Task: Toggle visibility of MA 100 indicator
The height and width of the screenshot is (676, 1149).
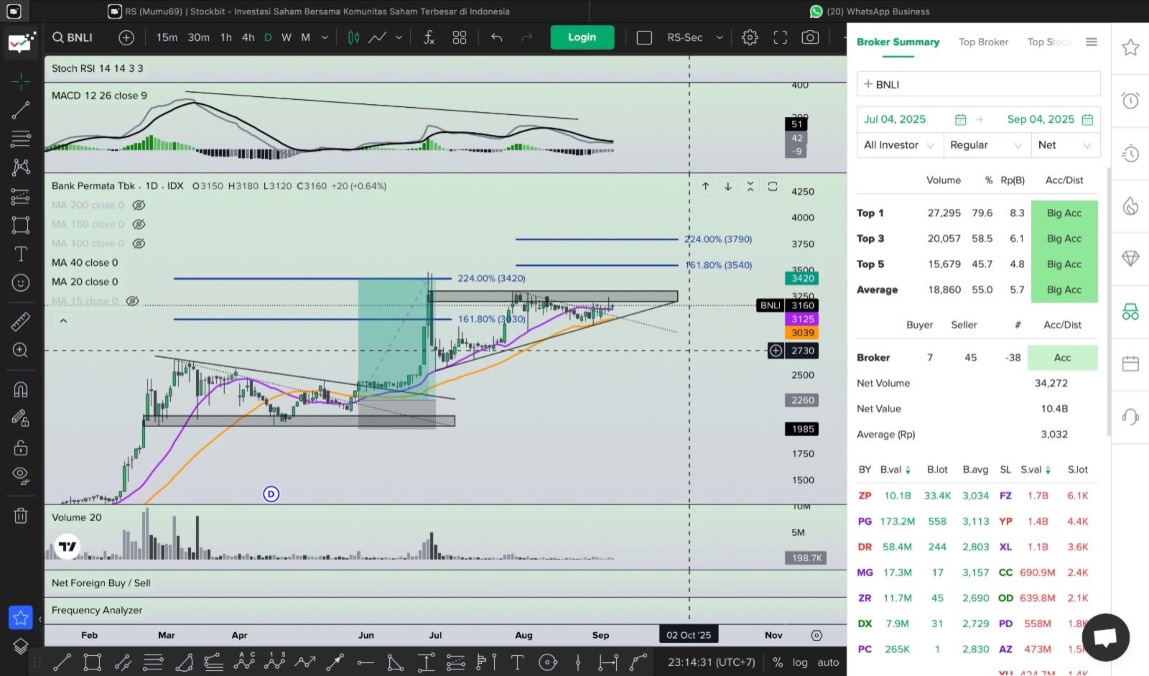Action: [x=139, y=244]
